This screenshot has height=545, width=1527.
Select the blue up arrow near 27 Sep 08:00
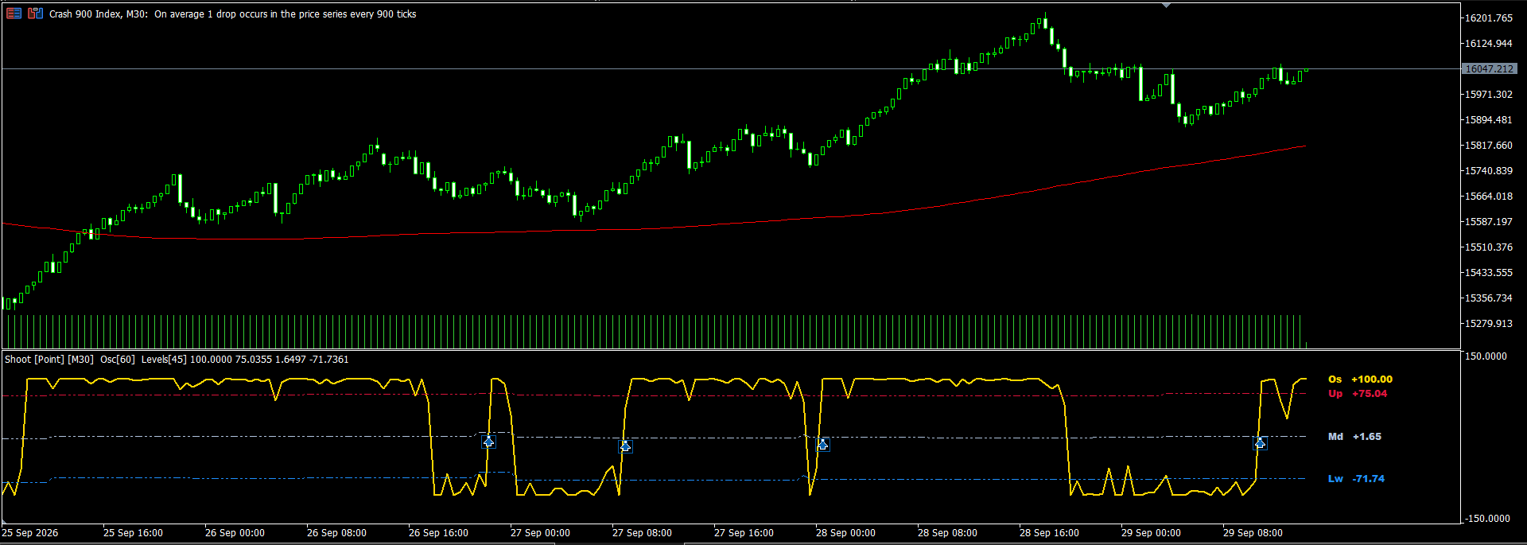point(625,446)
